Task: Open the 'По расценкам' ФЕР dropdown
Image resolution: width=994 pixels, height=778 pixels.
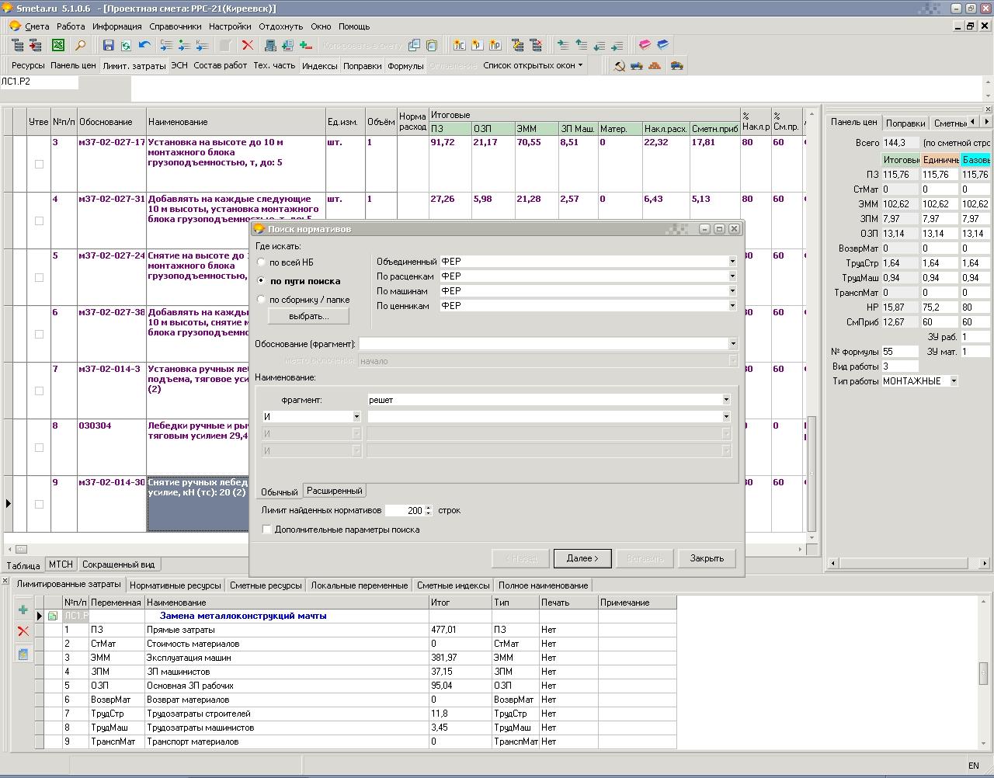Action: click(732, 276)
